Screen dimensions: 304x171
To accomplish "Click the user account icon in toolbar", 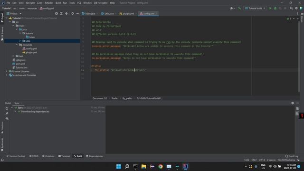I will pyautogui.click(x=232, y=9).
